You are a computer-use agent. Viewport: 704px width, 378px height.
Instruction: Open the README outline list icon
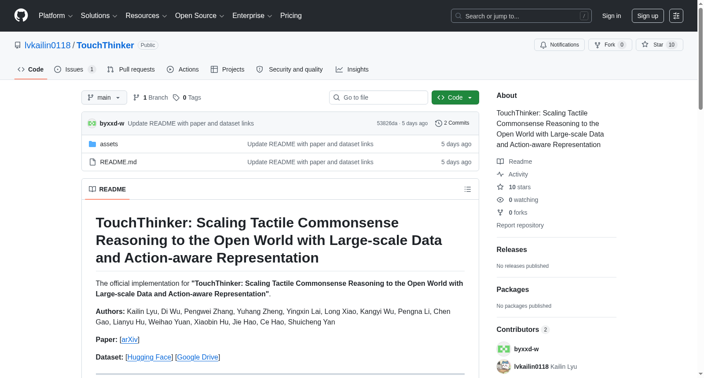(468, 189)
